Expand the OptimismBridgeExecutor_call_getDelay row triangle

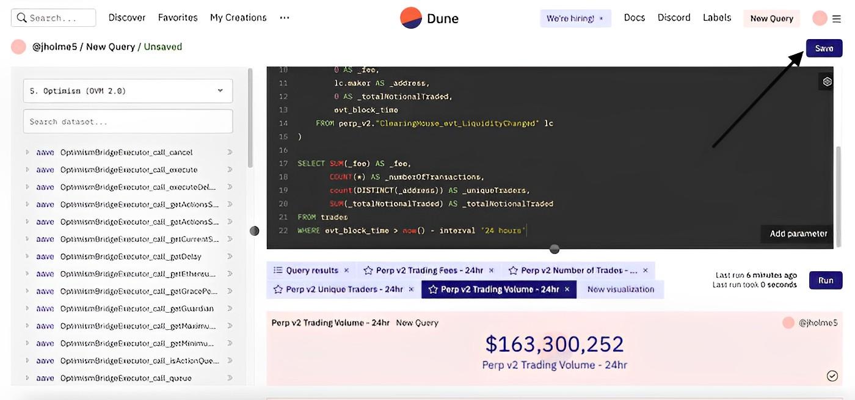tap(27, 256)
